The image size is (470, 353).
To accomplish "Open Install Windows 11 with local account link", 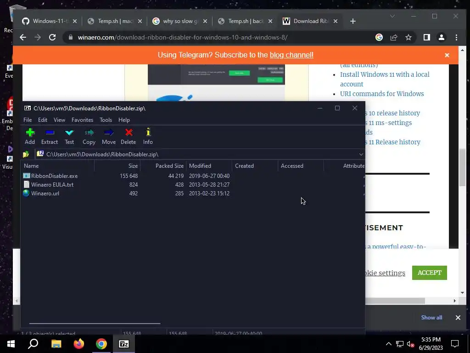I will 385,79.
